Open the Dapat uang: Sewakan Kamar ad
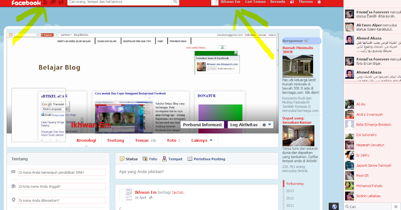Viewport: 401px width, 210px height. pos(297,120)
